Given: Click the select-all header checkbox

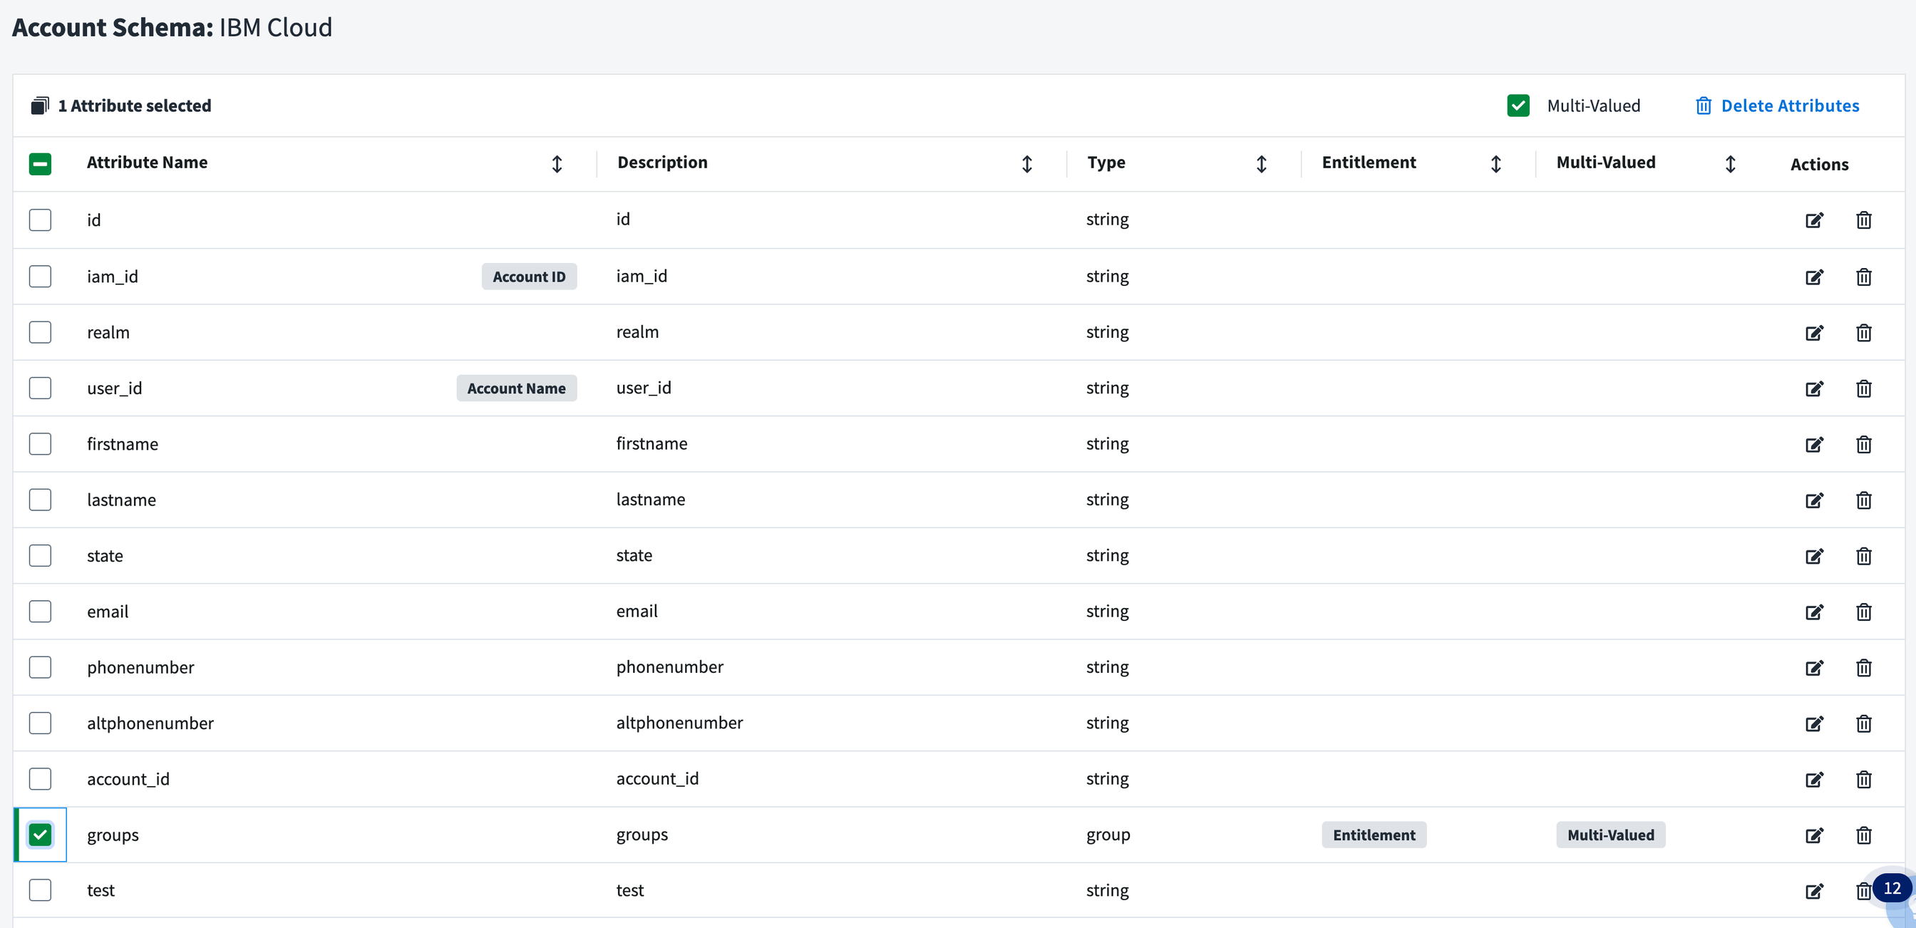Looking at the screenshot, I should click(x=40, y=164).
